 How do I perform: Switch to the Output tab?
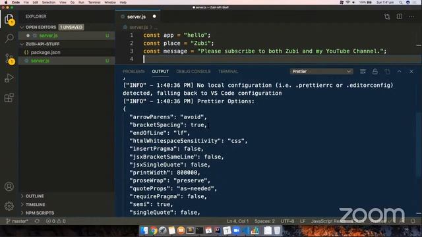click(160, 72)
